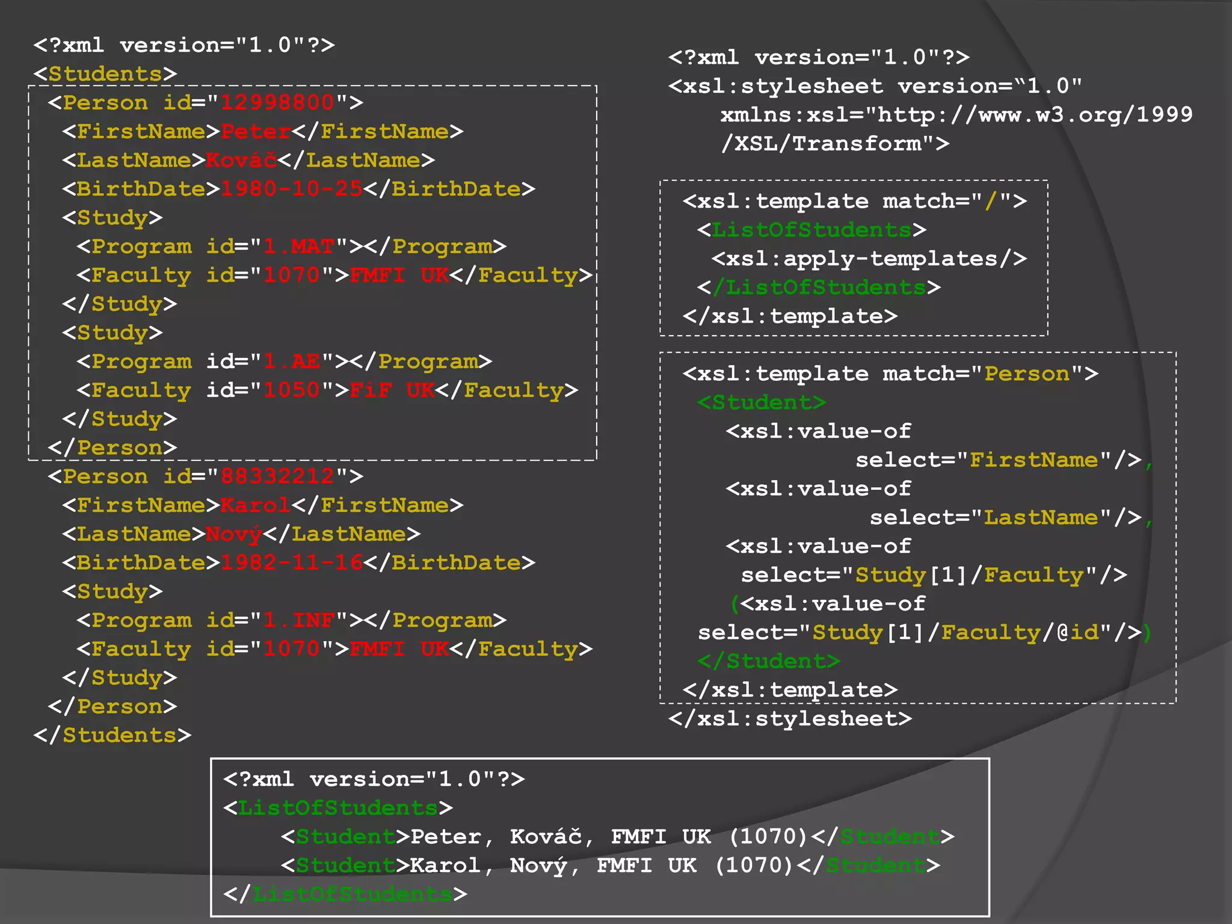Image resolution: width=1232 pixels, height=924 pixels.
Task: Click the closing xsl:stylesheet tag
Action: click(x=790, y=719)
